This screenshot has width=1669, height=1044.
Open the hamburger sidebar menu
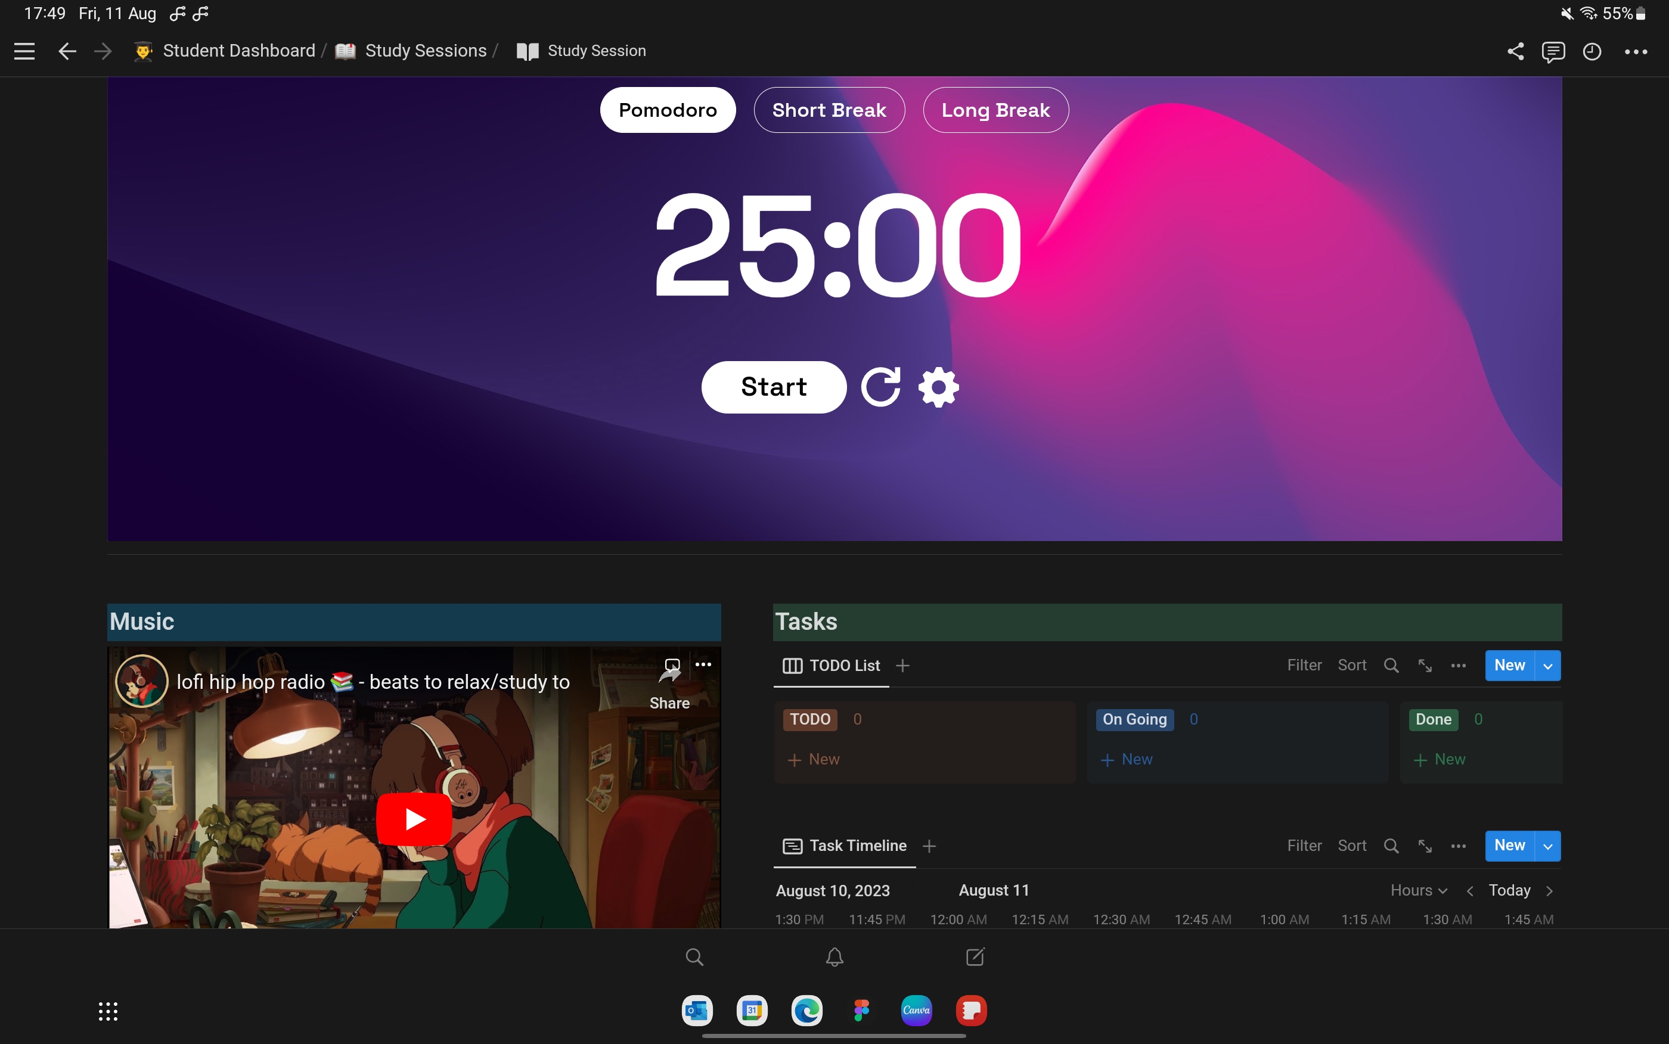(x=24, y=51)
